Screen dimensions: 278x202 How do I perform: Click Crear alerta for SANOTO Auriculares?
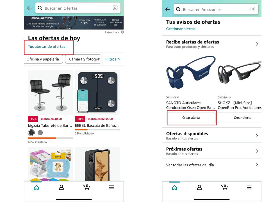[x=191, y=118]
